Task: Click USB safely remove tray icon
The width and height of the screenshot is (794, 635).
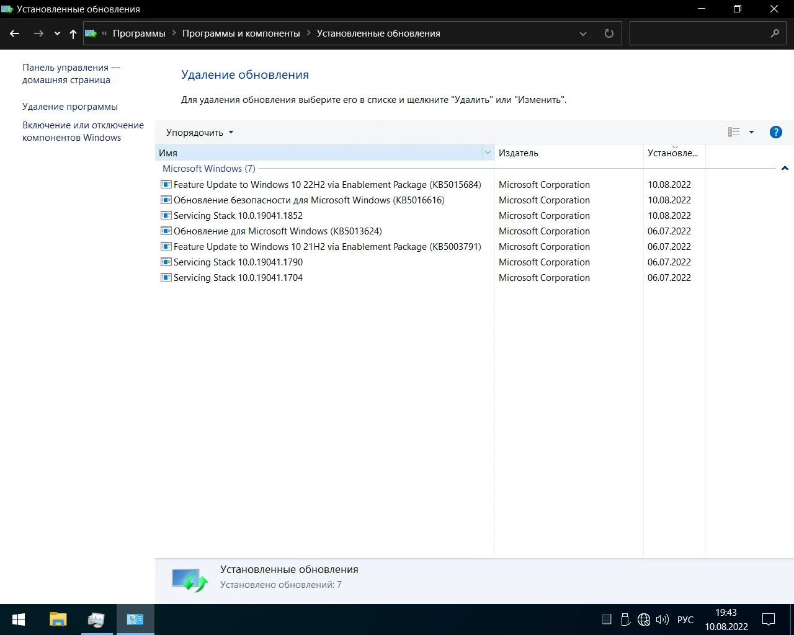Action: [x=625, y=619]
